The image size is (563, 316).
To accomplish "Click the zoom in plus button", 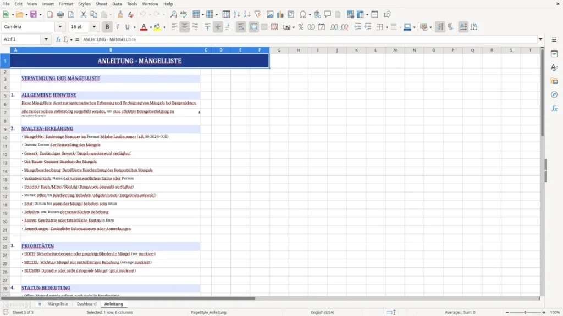I will [x=544, y=312].
